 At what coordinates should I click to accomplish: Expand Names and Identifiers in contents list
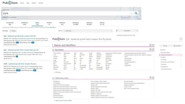[x=181, y=55]
